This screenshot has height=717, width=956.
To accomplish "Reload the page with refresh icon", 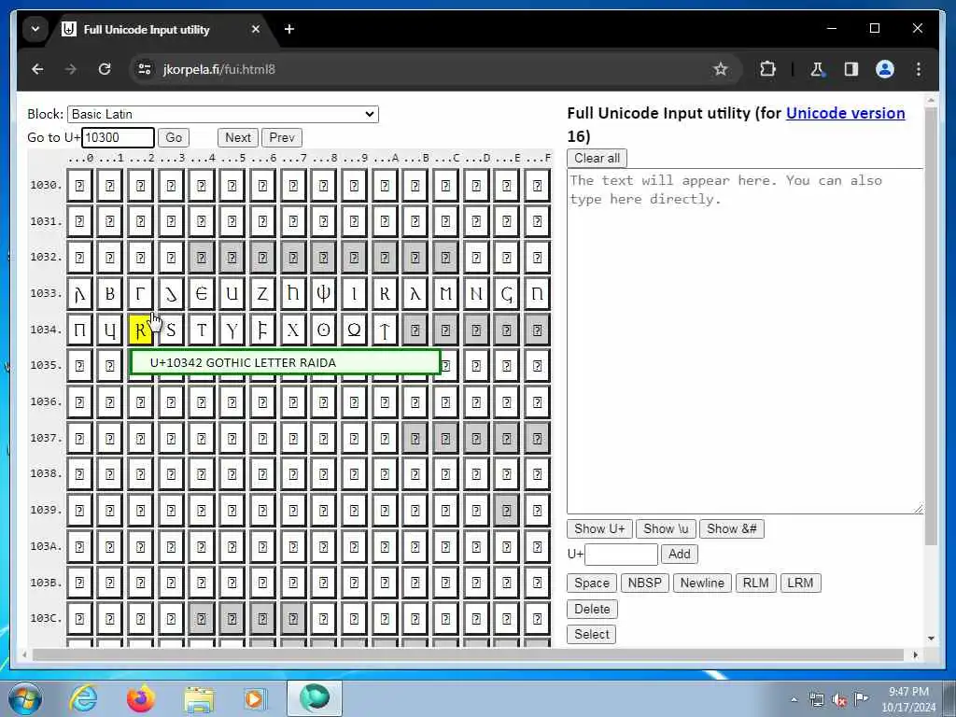I will (x=105, y=69).
